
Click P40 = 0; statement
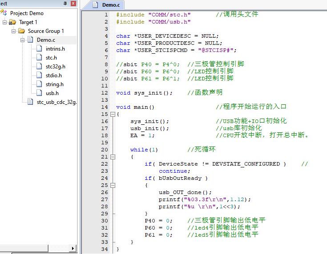click(x=158, y=221)
